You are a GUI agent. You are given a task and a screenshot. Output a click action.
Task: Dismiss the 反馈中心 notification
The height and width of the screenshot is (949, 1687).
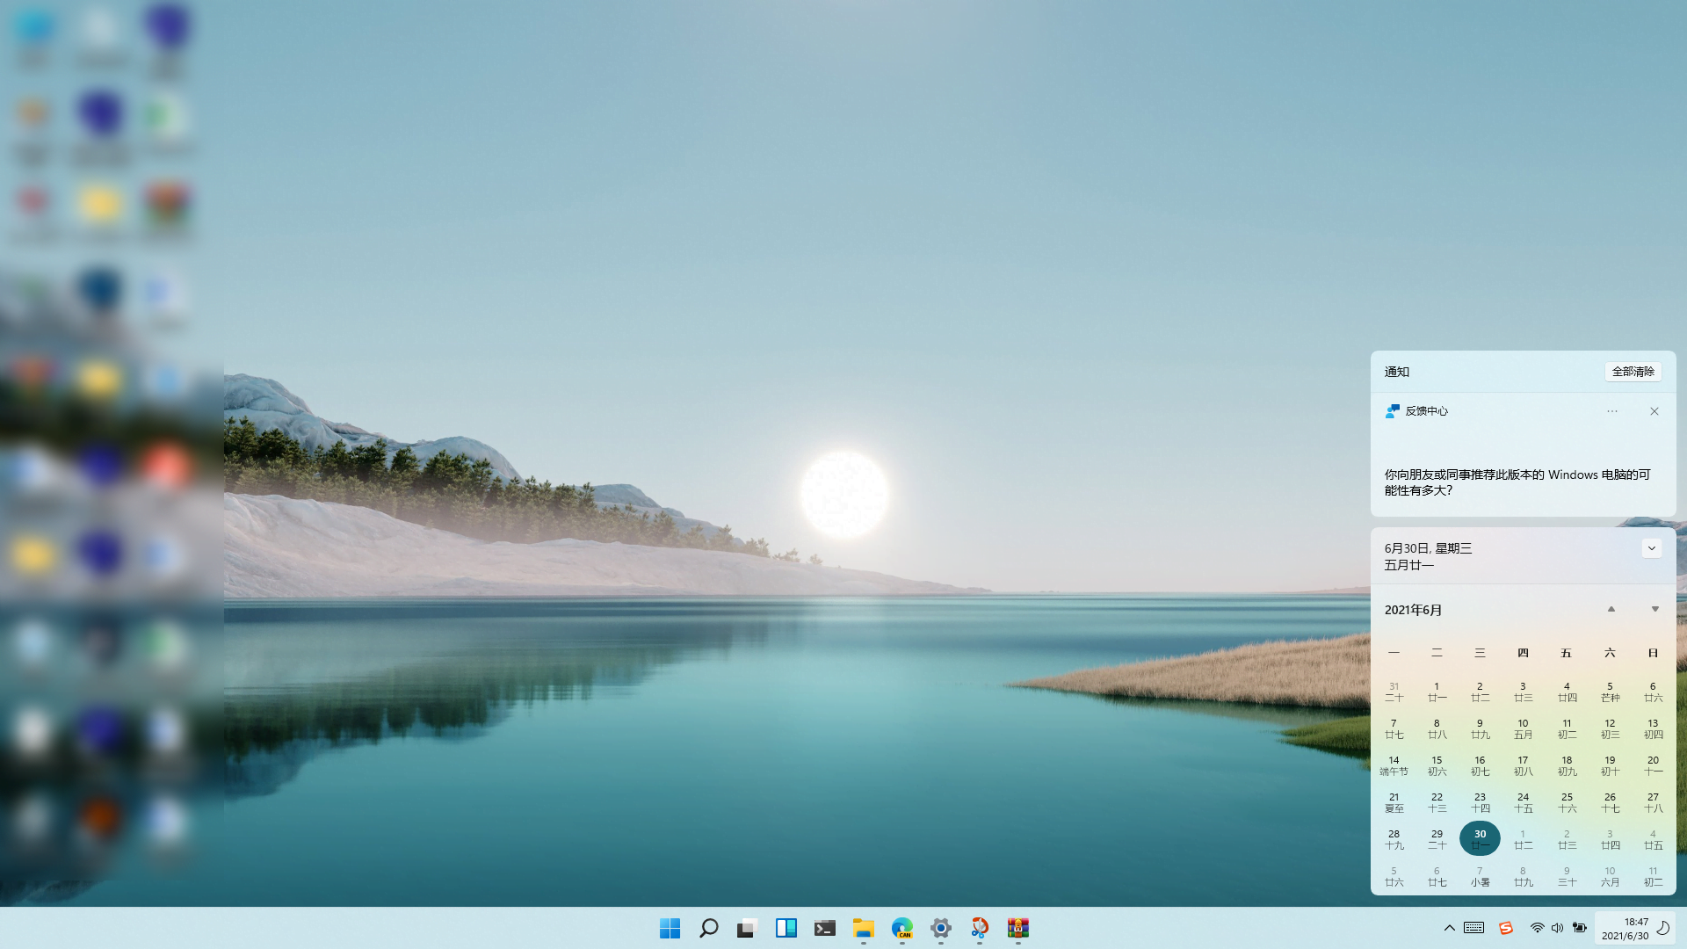click(1654, 411)
